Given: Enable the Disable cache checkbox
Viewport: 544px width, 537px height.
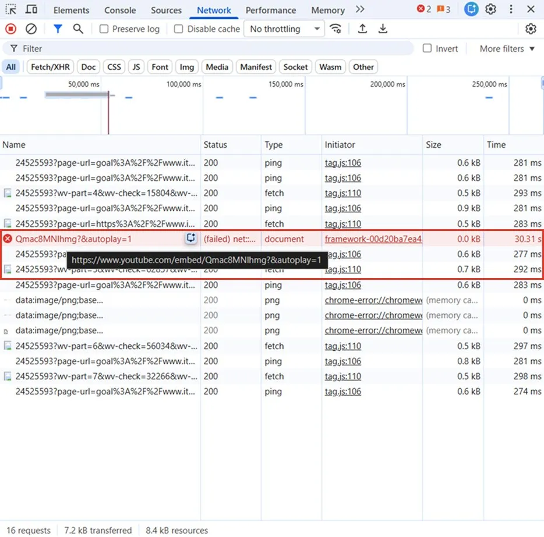Looking at the screenshot, I should click(178, 29).
